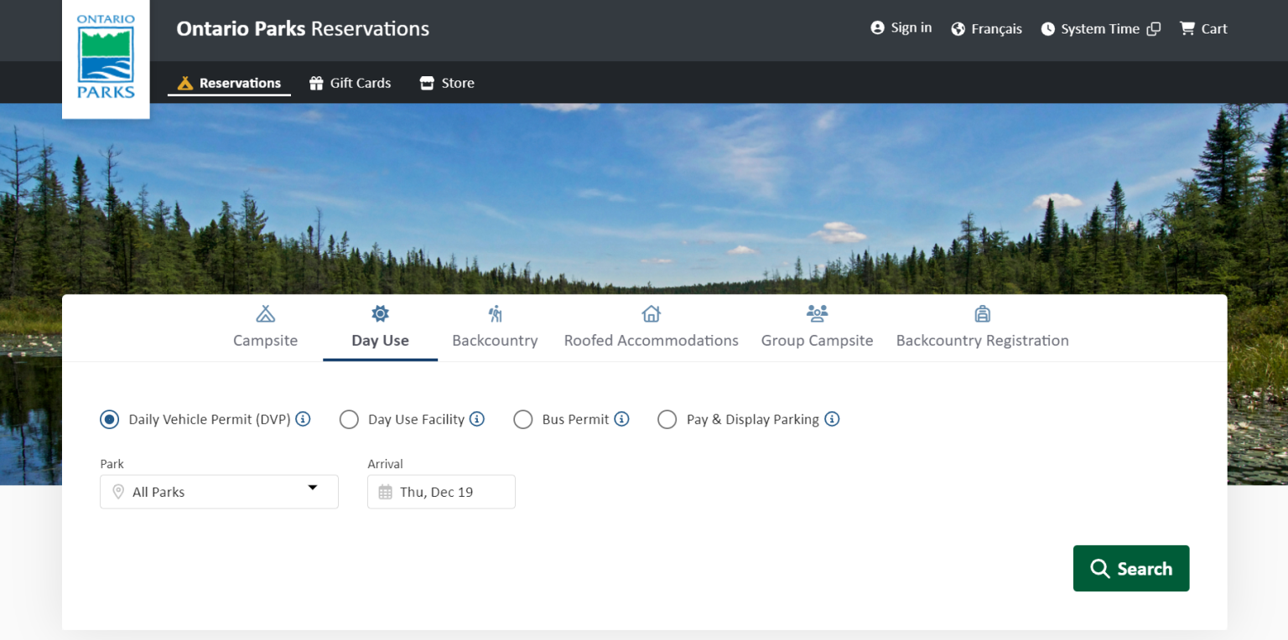Show info for Pay & Display Parking
The width and height of the screenshot is (1288, 640).
tap(832, 419)
